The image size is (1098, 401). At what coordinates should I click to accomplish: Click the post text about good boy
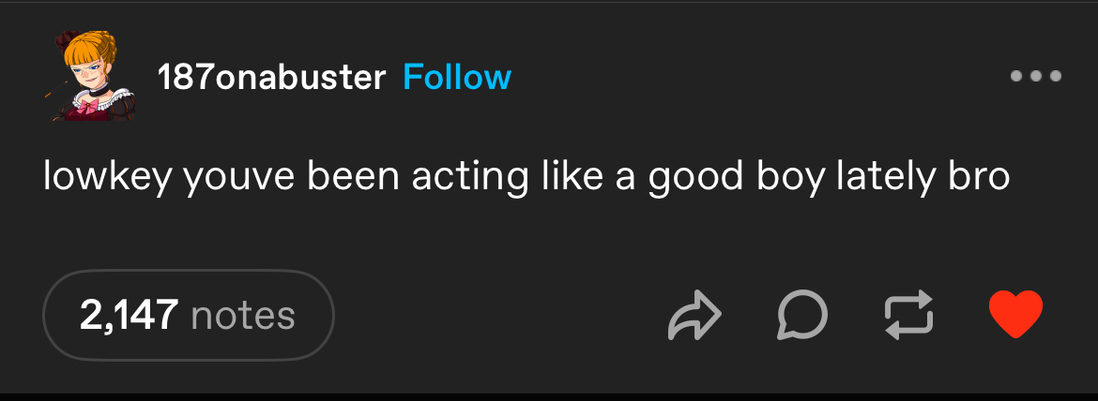[526, 177]
